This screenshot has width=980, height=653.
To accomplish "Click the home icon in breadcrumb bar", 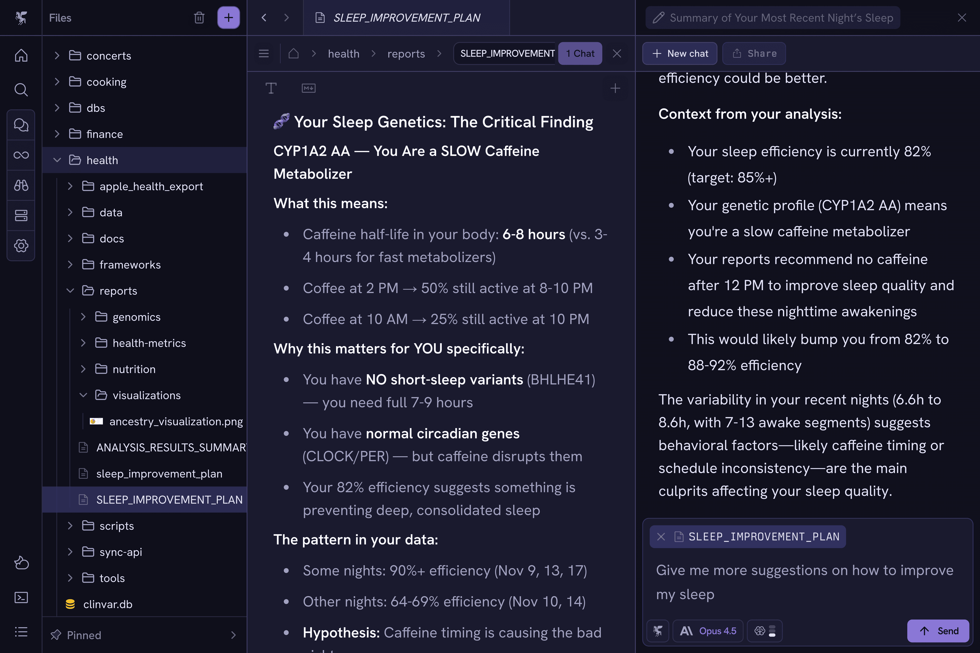I will (x=293, y=53).
